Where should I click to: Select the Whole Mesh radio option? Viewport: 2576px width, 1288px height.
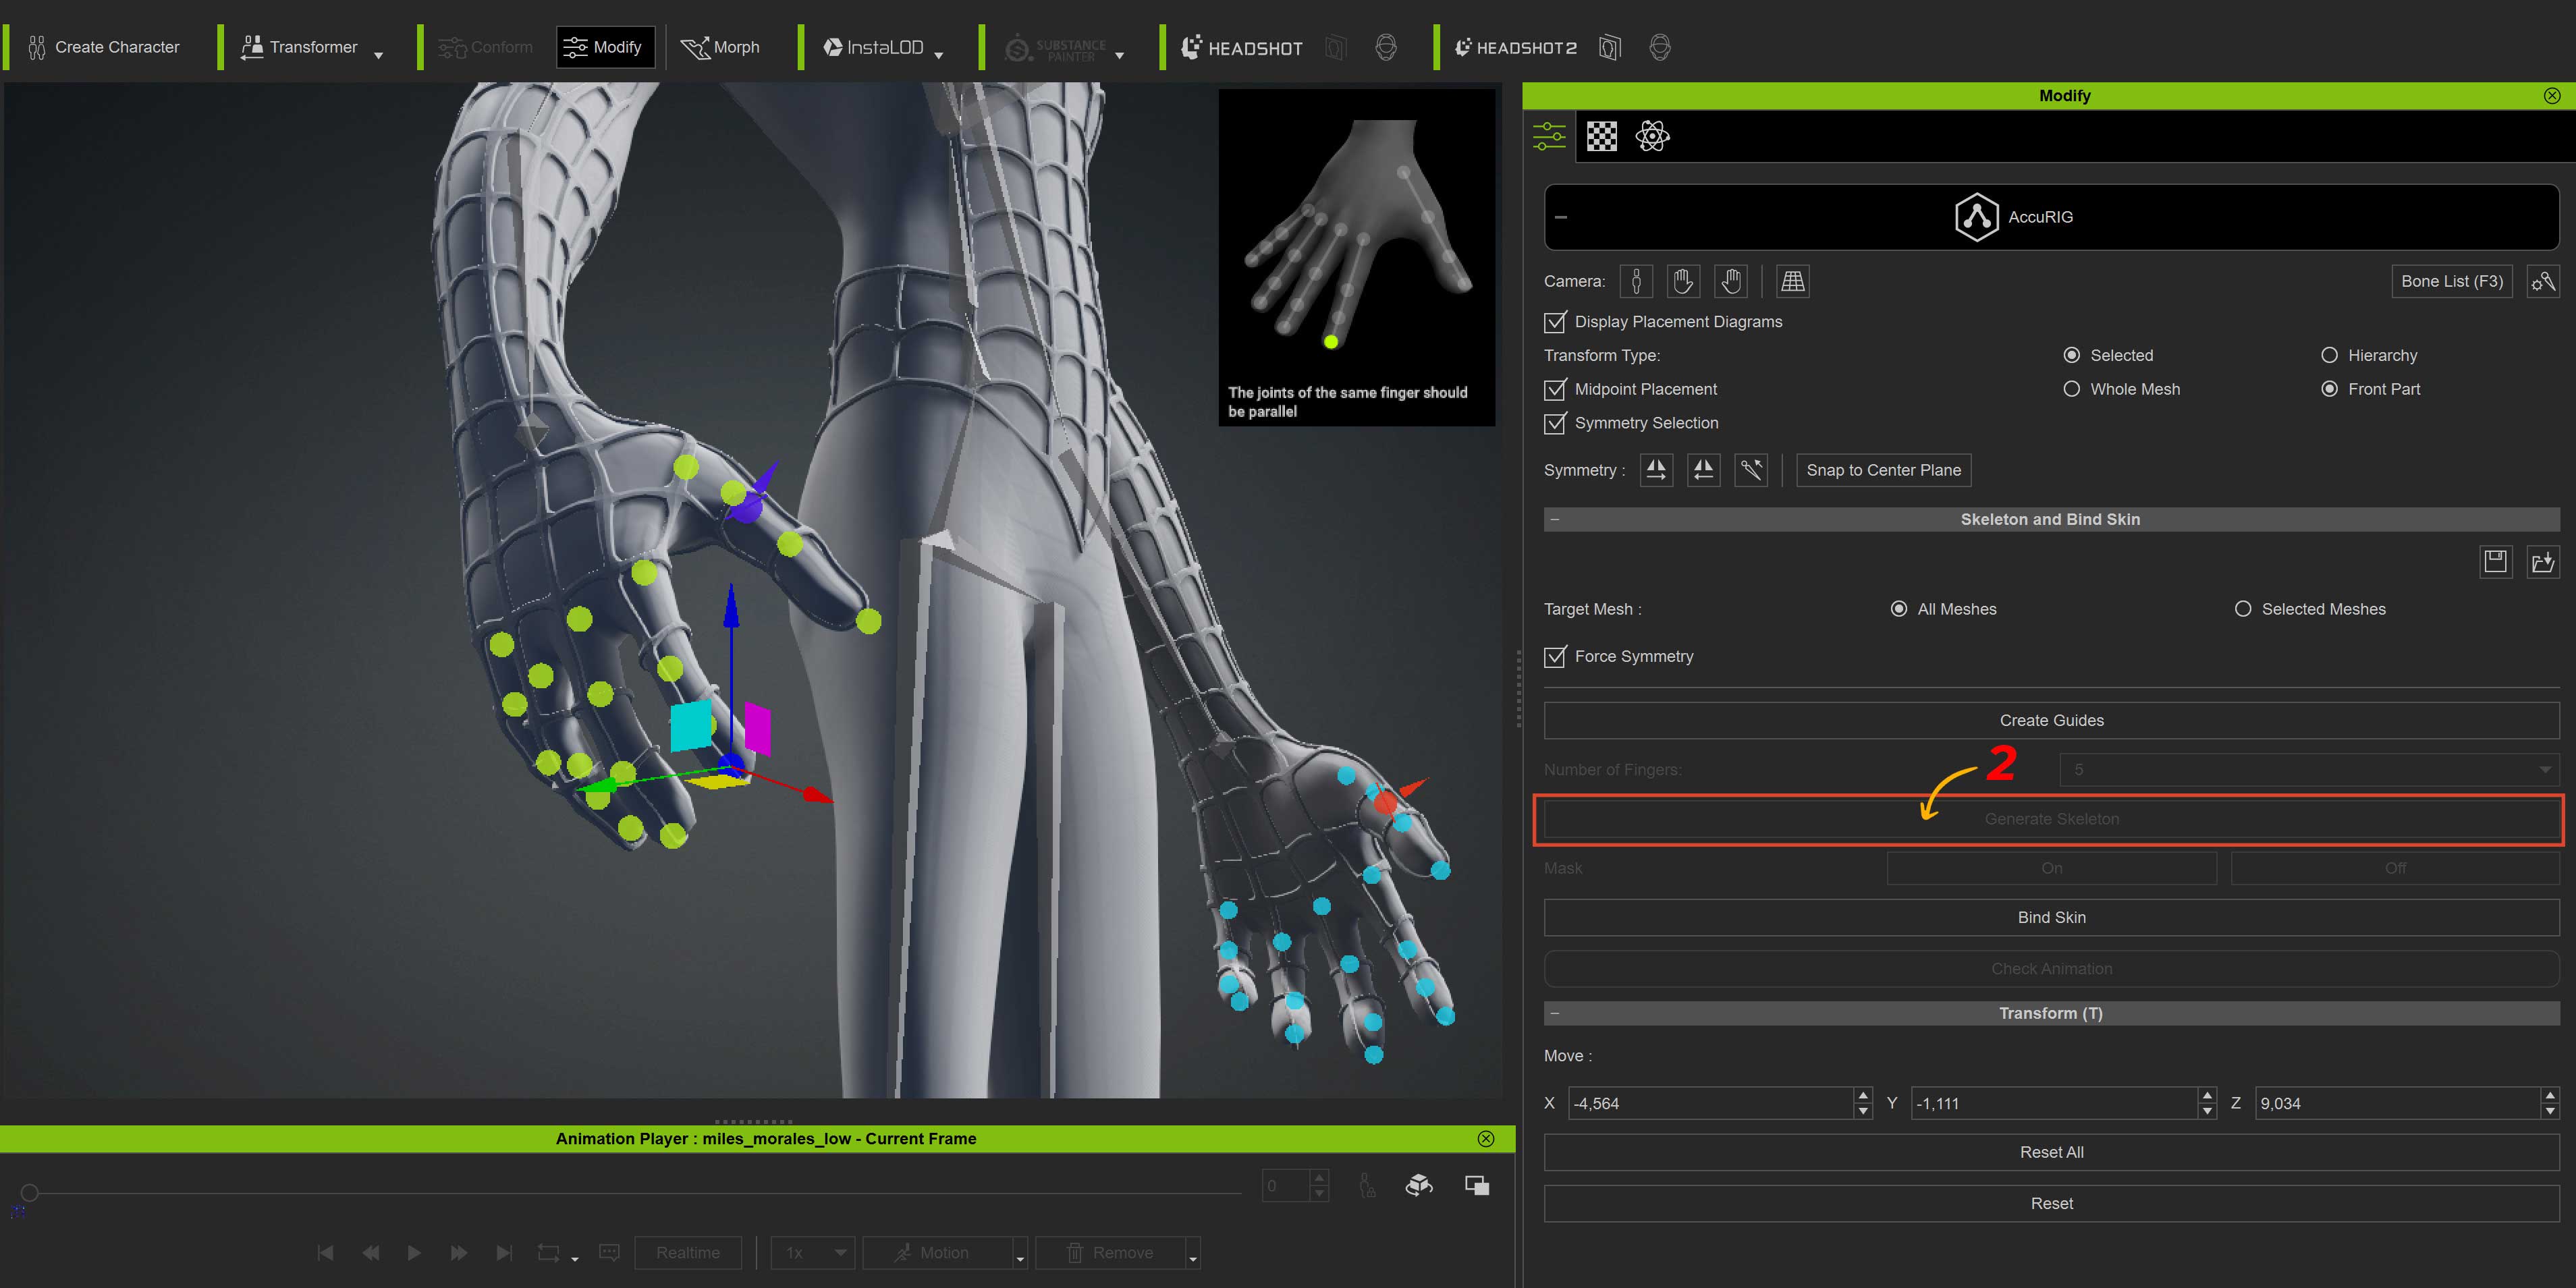click(2072, 389)
